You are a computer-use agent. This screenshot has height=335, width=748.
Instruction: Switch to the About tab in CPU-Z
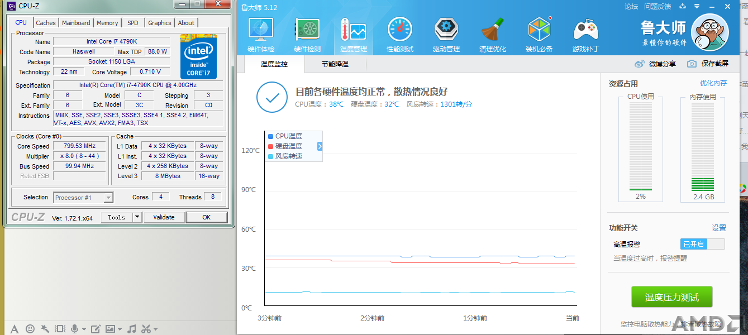(x=187, y=23)
